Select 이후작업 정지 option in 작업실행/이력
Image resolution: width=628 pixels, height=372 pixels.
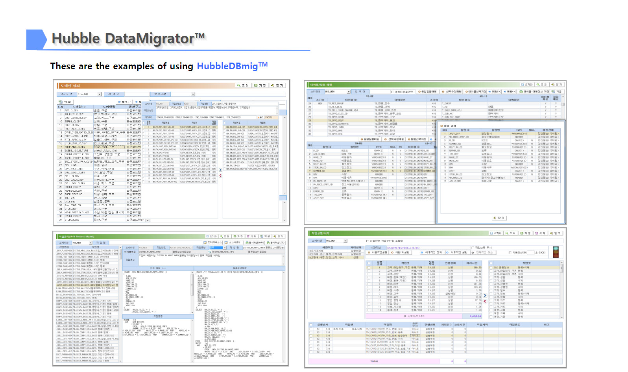(x=432, y=252)
